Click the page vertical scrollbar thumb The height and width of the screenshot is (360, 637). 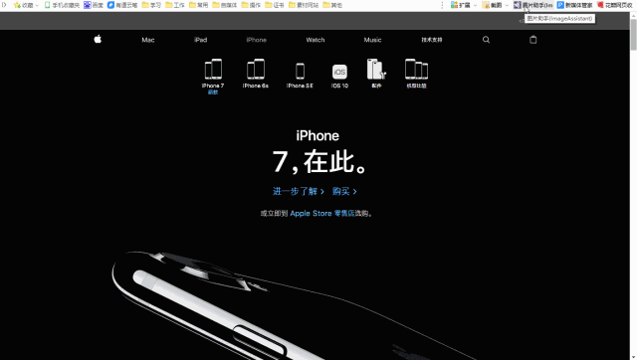tap(633, 34)
